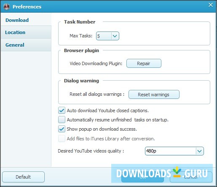This screenshot has height=187, width=217.
Task: Click the Browser plugin heading
Action: pos(81,50)
